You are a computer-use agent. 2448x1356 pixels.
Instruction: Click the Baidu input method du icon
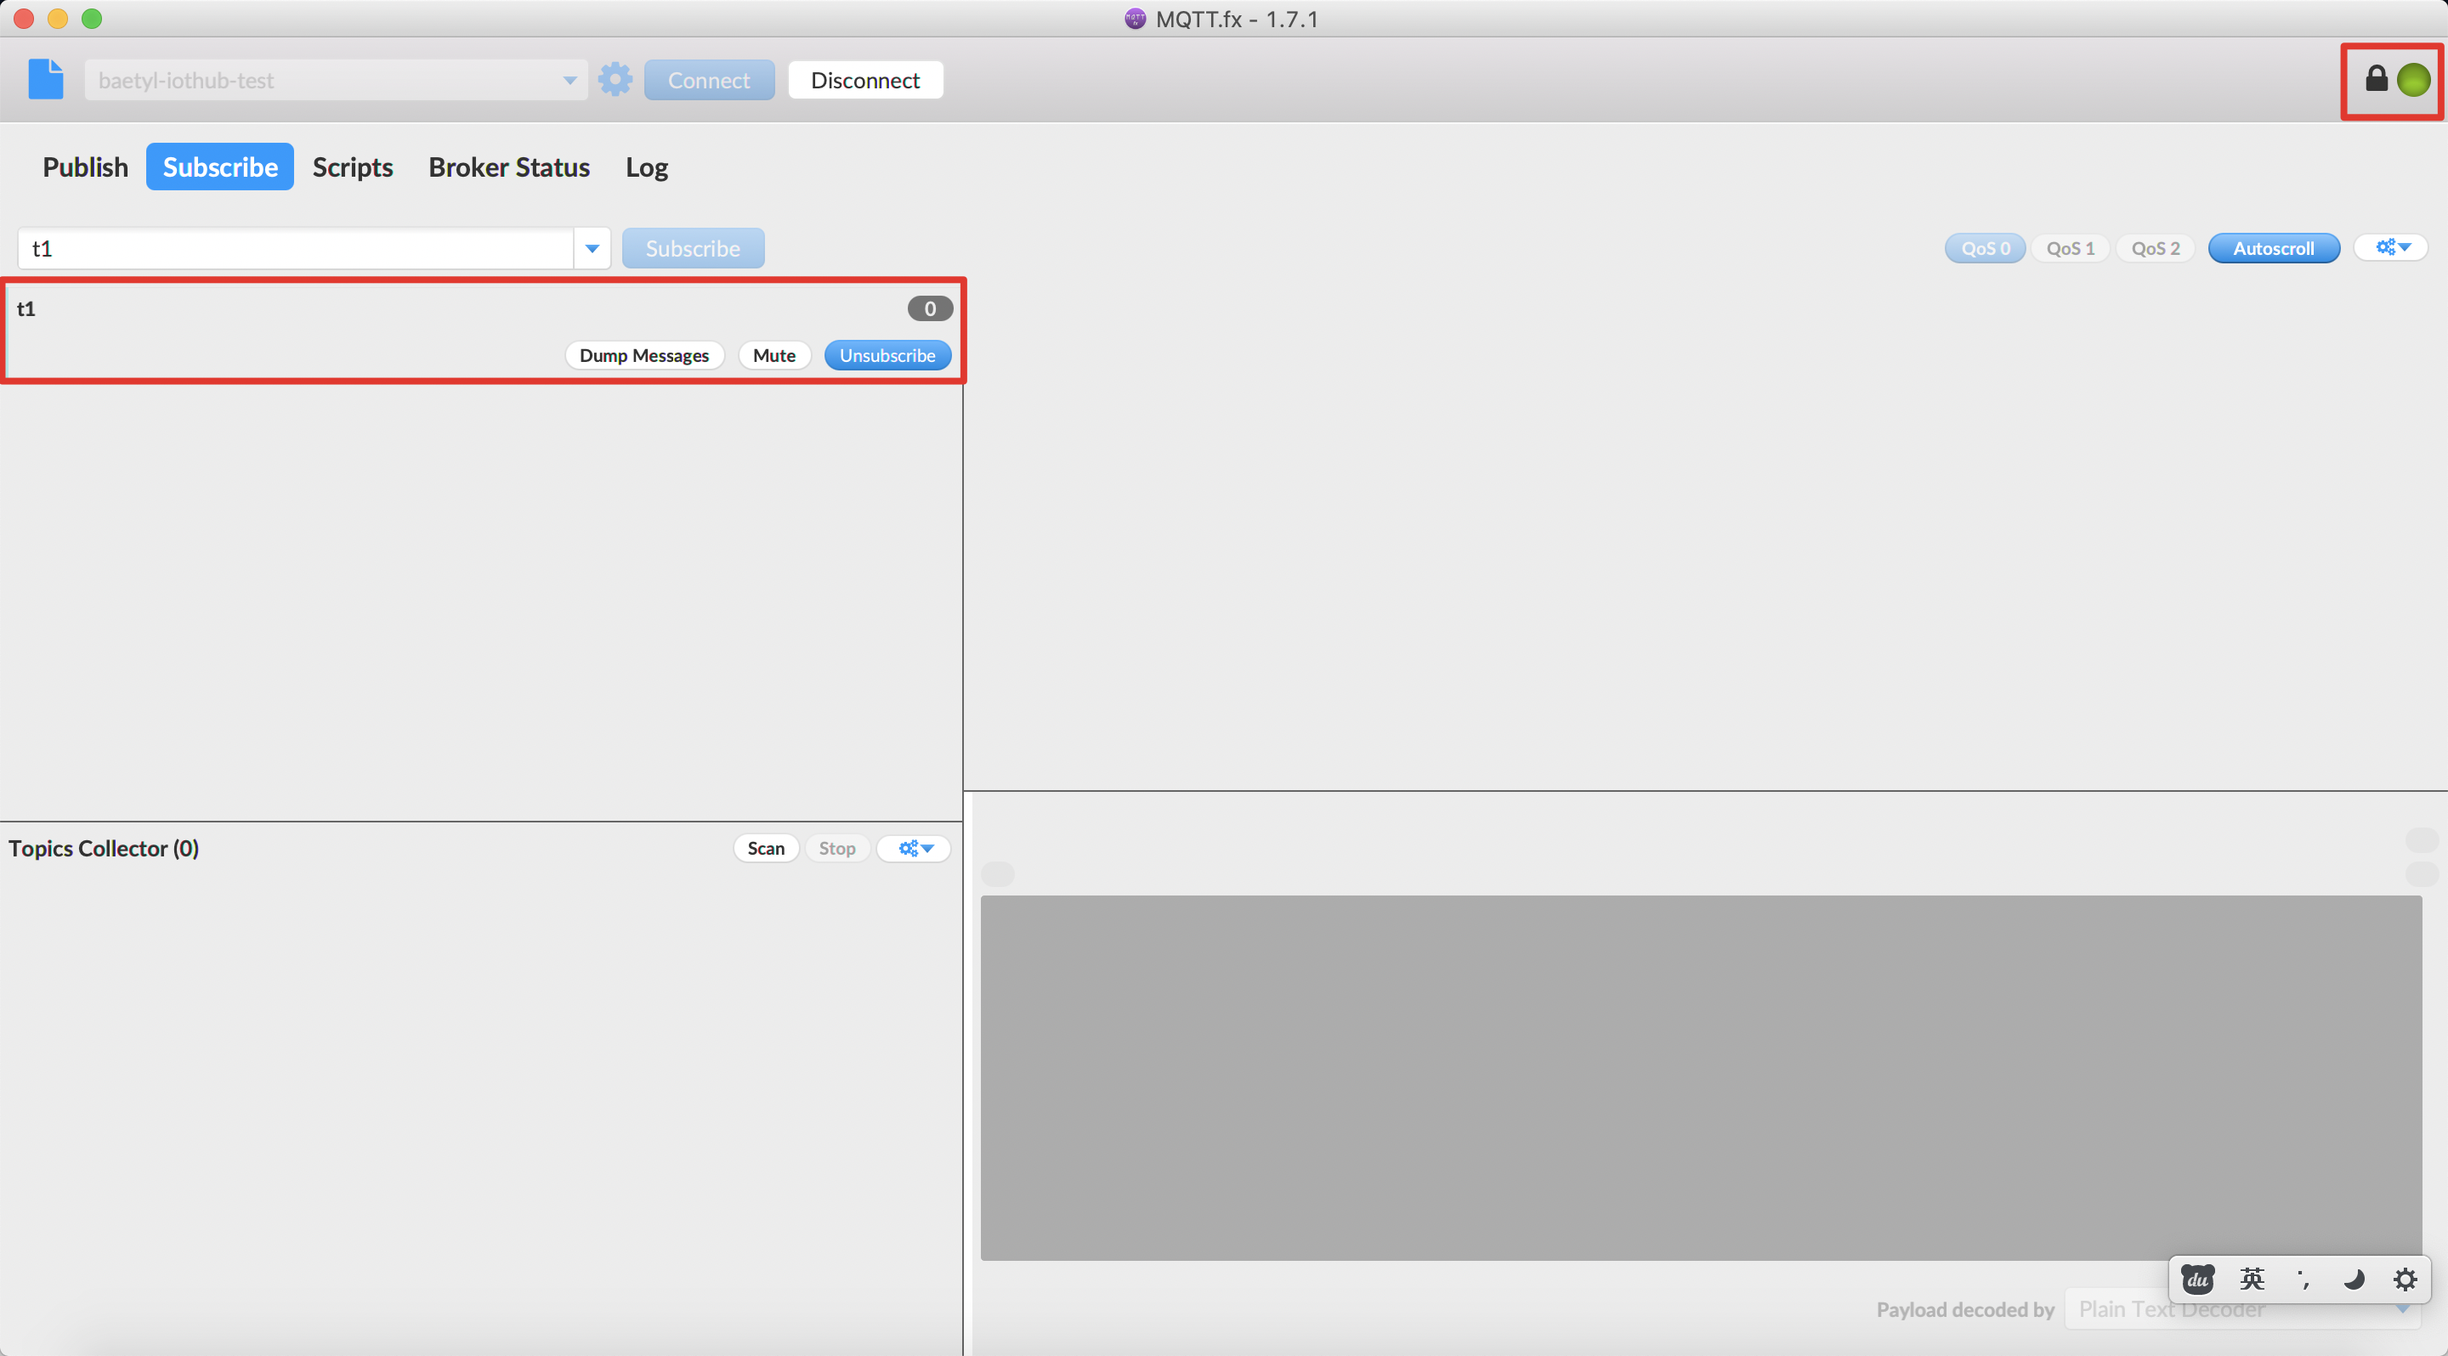coord(2197,1279)
